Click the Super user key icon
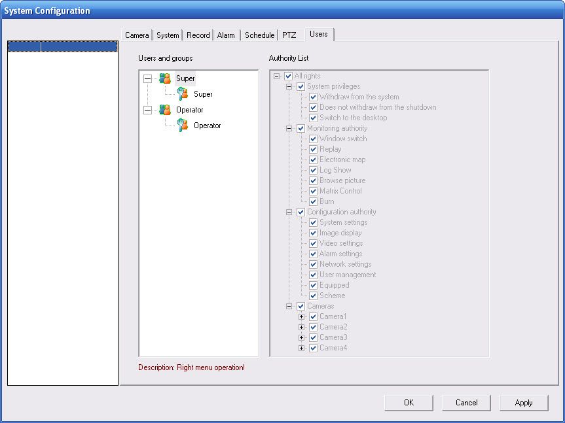The image size is (565, 423). pos(183,94)
